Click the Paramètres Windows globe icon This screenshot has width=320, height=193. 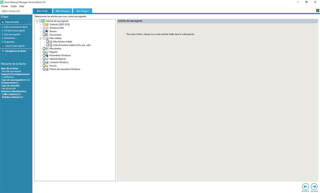(x=47, y=55)
